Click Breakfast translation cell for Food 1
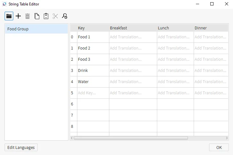The width and height of the screenshot is (233, 155). (x=133, y=37)
